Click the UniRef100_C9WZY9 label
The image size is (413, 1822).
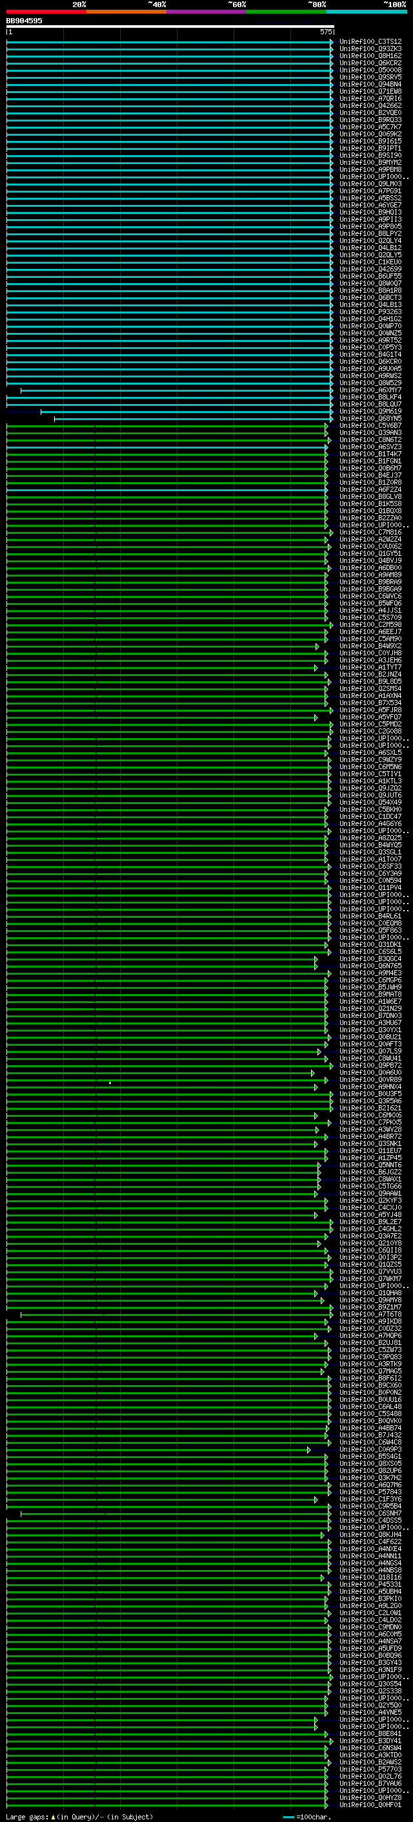(x=370, y=759)
